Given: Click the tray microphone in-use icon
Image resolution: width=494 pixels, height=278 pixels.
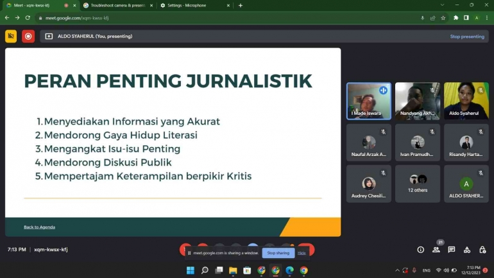Looking at the screenshot, I should (414, 270).
